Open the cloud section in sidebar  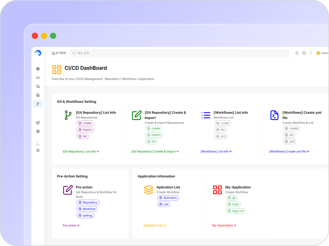pos(38,78)
